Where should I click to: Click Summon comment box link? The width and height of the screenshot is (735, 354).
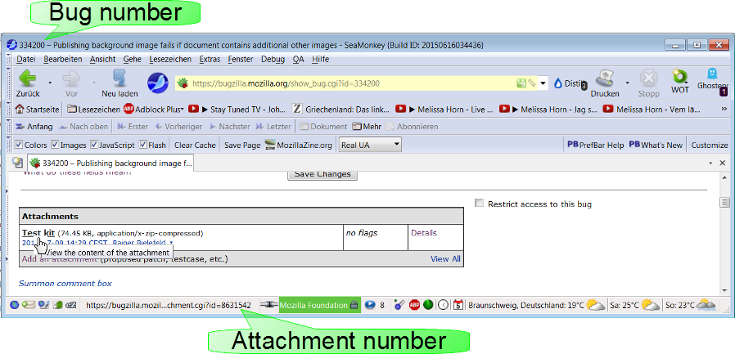(65, 284)
